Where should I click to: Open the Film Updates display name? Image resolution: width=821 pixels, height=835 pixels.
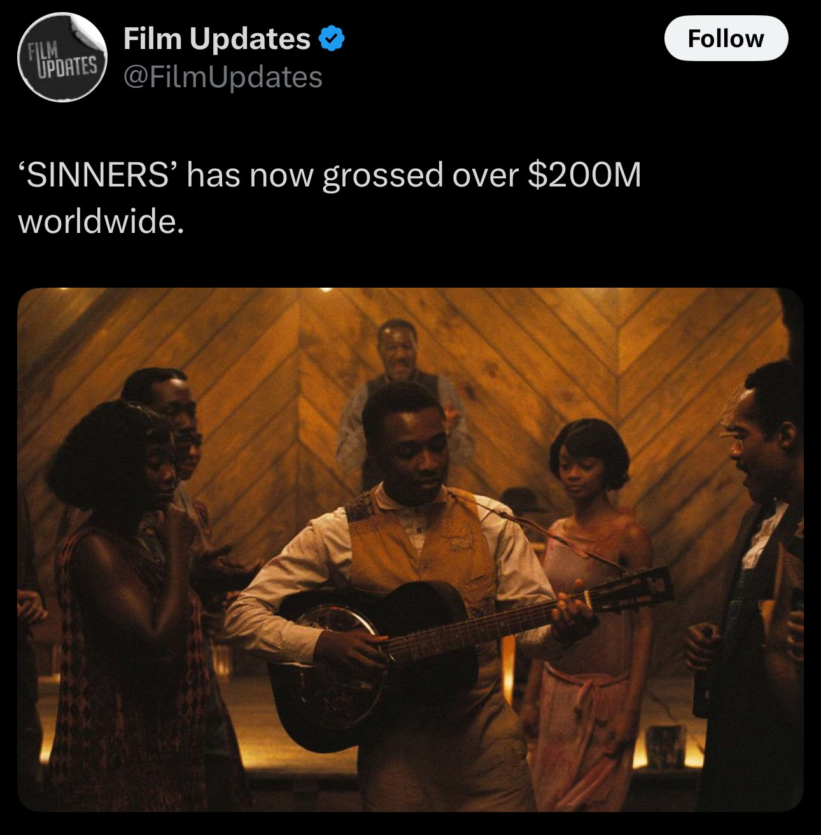(x=216, y=39)
